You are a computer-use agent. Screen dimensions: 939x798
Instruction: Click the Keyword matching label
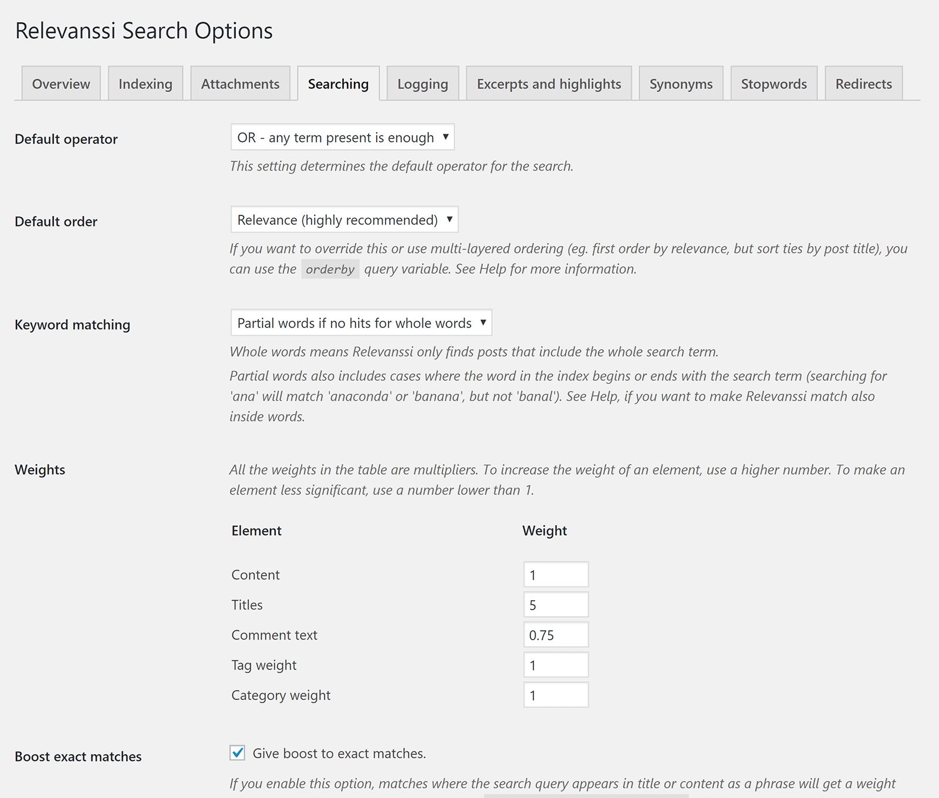[72, 324]
